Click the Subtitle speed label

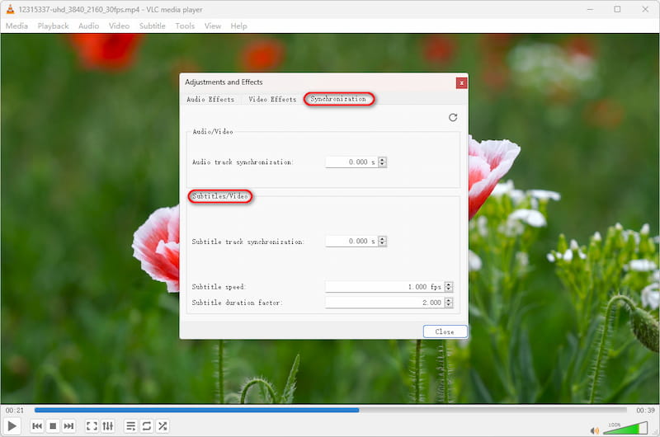click(x=219, y=287)
